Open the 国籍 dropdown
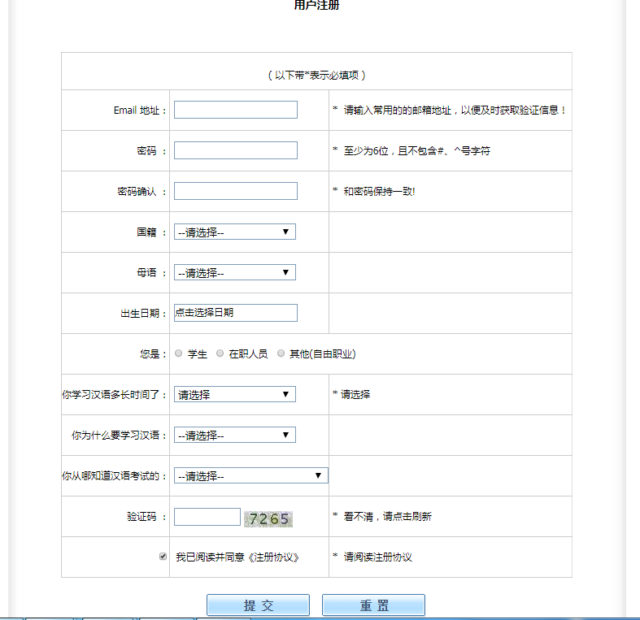The width and height of the screenshot is (640, 620). 234,232
